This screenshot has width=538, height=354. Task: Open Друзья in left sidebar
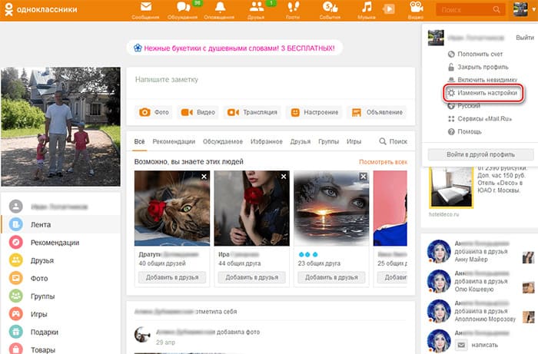61,260
